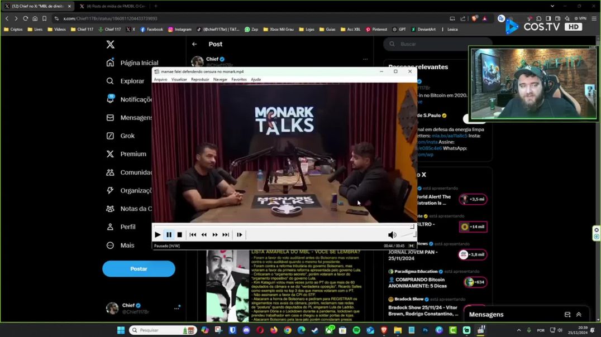This screenshot has width=601, height=337.
Task: Open Notificações in the X sidebar
Action: point(129,99)
